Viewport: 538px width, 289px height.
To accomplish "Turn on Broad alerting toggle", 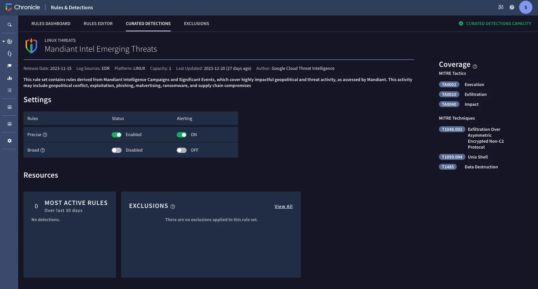I will (x=182, y=150).
